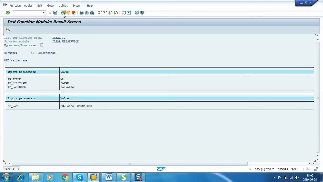Click the ZAFAR_WEBSERVICE function module name
Screen dimensions: 323x182
pyautogui.click(x=65, y=41)
